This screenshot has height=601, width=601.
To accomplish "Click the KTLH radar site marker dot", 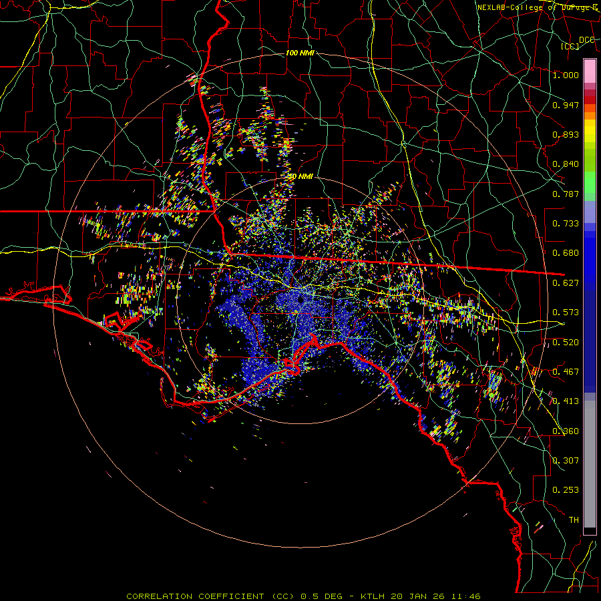I will pos(301,300).
